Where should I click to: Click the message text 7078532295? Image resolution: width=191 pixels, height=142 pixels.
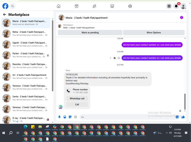click(x=71, y=75)
